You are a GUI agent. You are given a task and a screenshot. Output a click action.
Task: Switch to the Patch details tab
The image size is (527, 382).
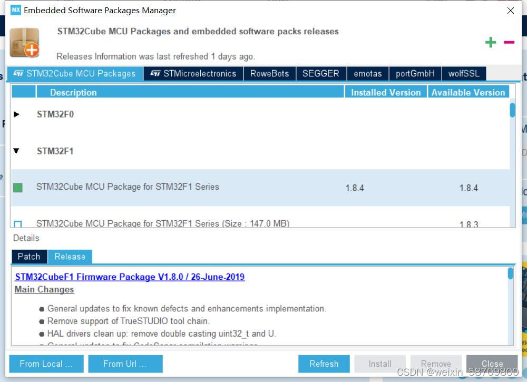29,257
